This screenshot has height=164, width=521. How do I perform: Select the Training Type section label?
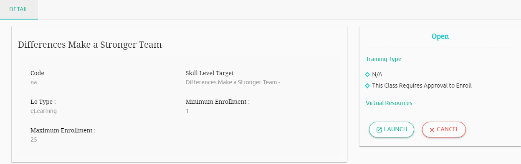coord(383,59)
